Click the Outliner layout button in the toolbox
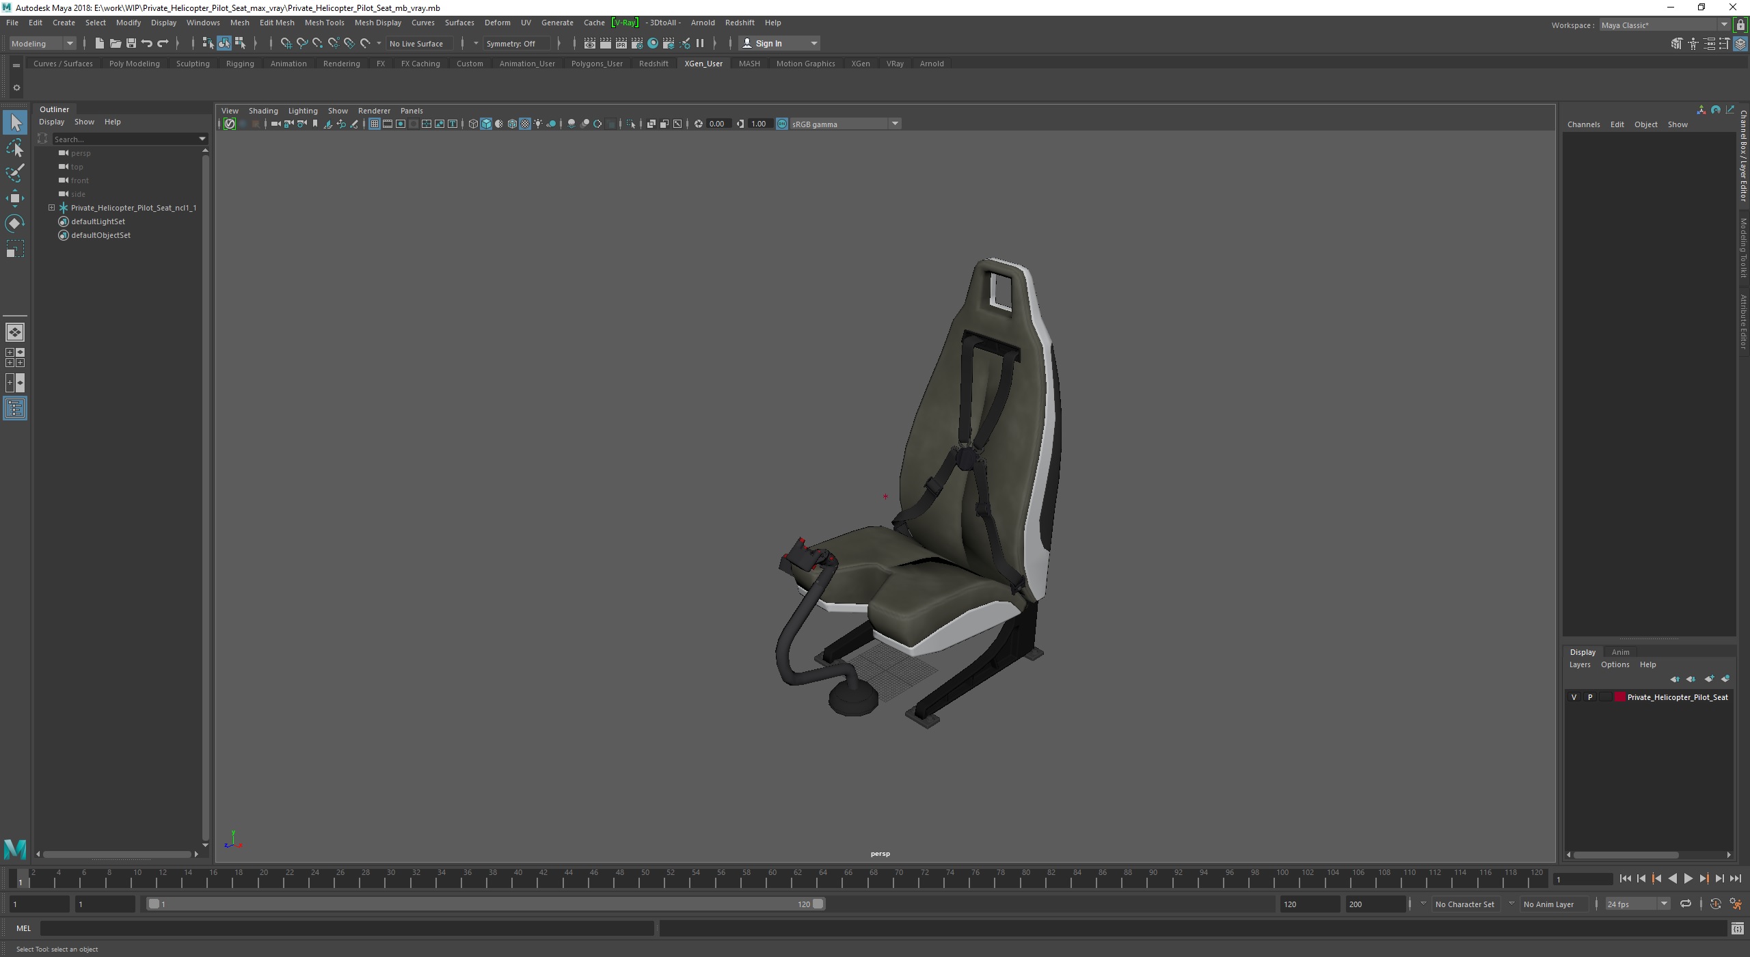This screenshot has width=1750, height=957. click(15, 409)
